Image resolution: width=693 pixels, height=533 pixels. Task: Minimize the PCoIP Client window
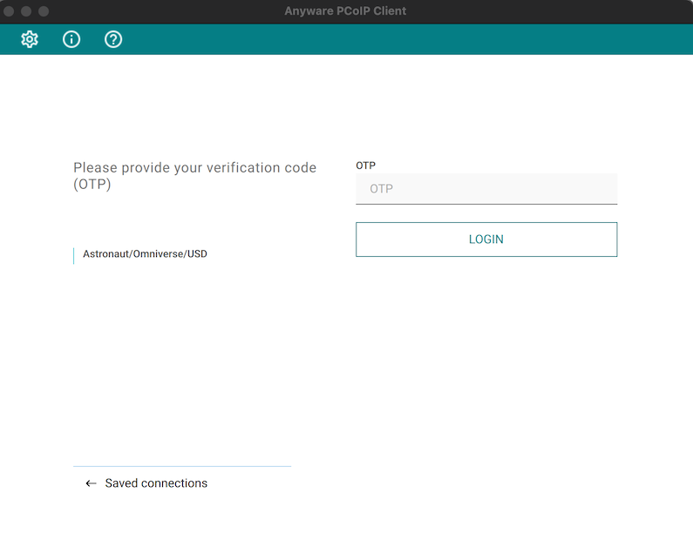pos(26,11)
